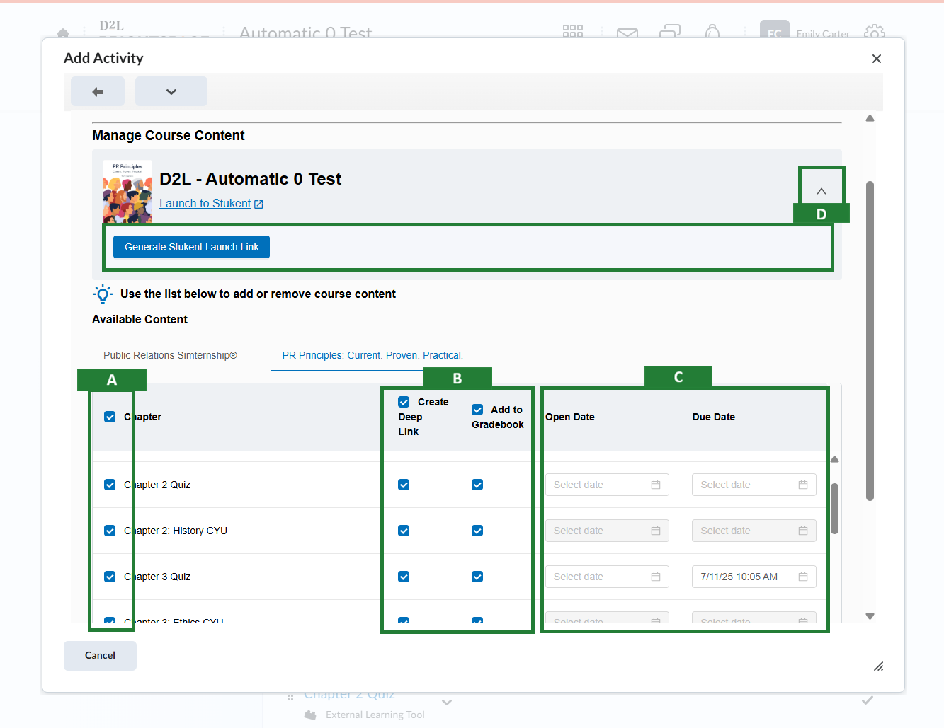Toggle the Create Deep Link header checkbox
Screen dimensions: 944x728
click(x=404, y=402)
